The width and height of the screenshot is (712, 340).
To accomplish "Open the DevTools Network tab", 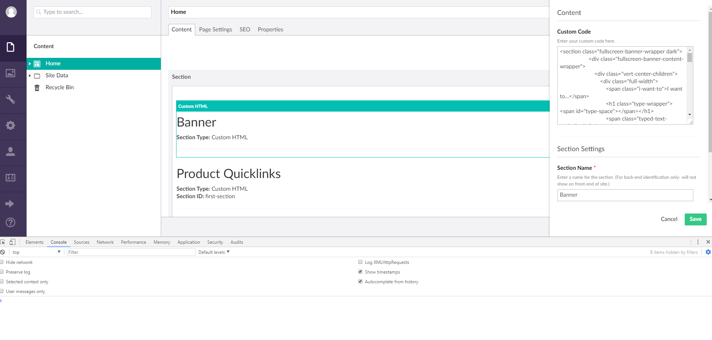I will click(x=105, y=242).
